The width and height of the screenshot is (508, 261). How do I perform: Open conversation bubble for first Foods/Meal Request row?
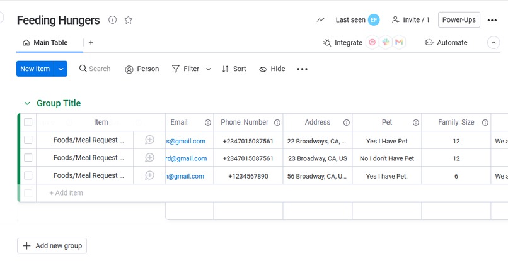point(149,140)
